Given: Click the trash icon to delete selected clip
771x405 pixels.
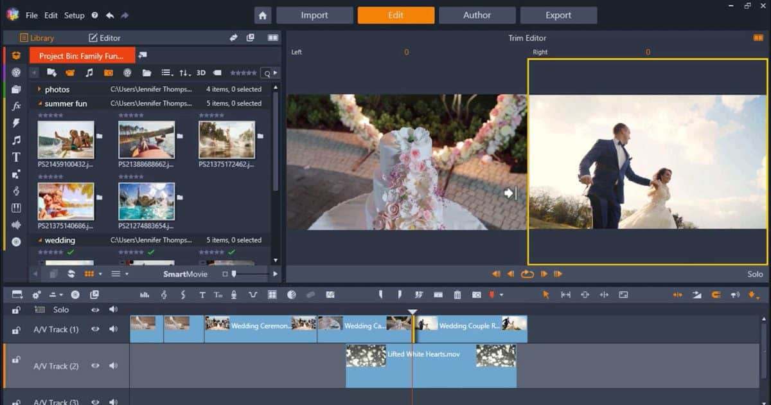Looking at the screenshot, I should coord(459,295).
